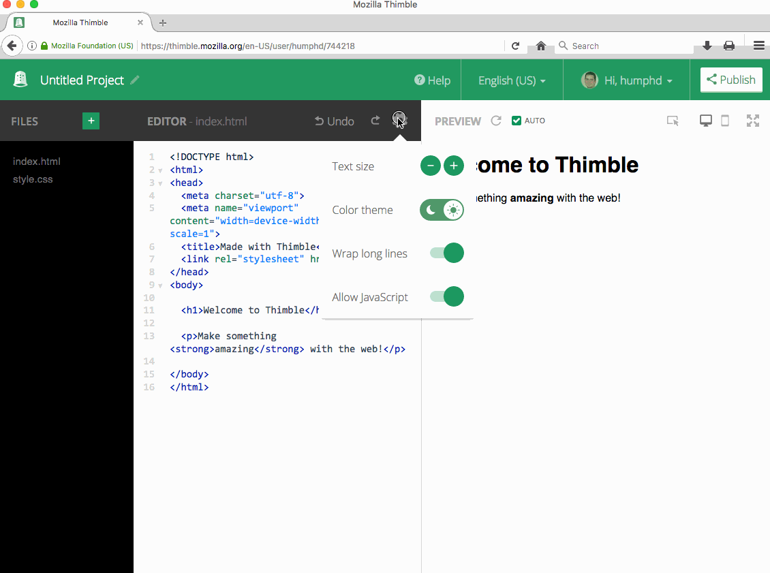Image resolution: width=770 pixels, height=573 pixels.
Task: Open the English (US) language dropdown
Action: point(512,80)
